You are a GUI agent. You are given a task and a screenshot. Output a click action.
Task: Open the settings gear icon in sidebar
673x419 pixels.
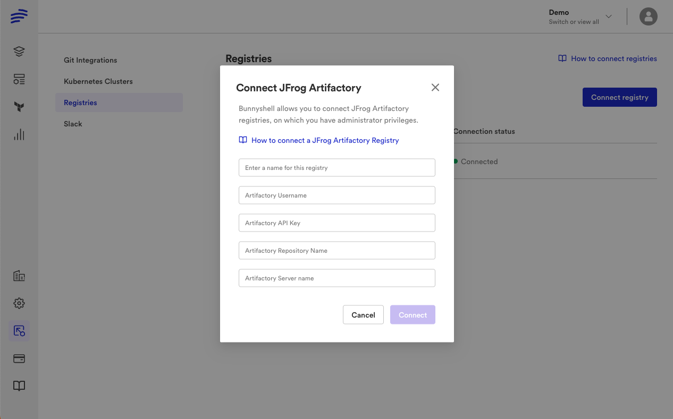(19, 303)
